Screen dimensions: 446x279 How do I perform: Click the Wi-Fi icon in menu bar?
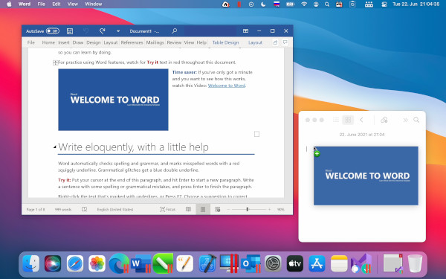(x=304, y=4)
